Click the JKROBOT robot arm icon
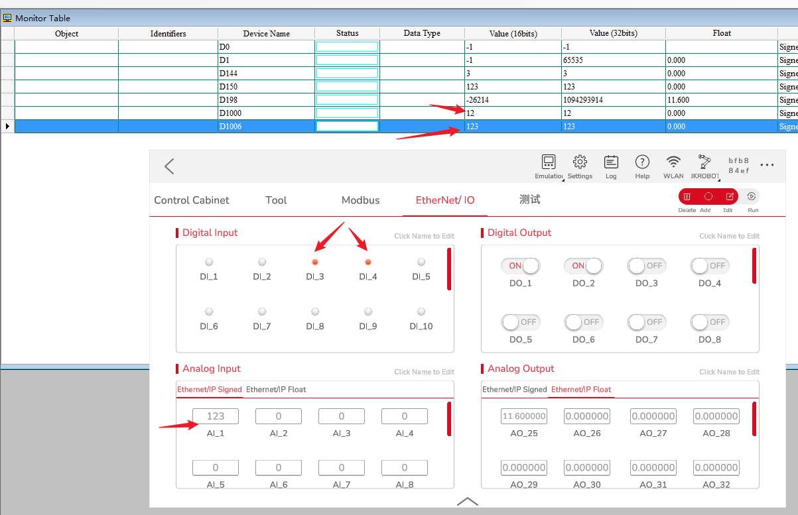The image size is (798, 515). (704, 162)
